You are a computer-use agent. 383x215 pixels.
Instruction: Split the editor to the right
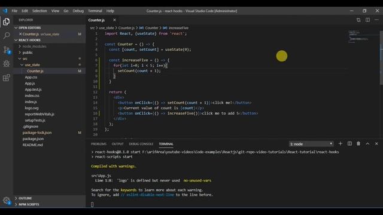tap(367, 20)
